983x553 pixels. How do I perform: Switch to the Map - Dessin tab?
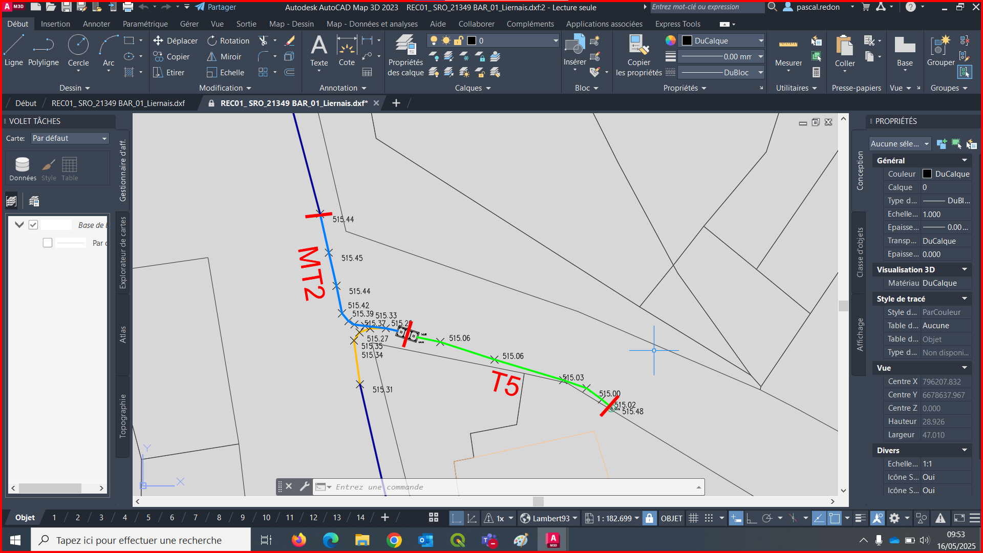coord(291,24)
